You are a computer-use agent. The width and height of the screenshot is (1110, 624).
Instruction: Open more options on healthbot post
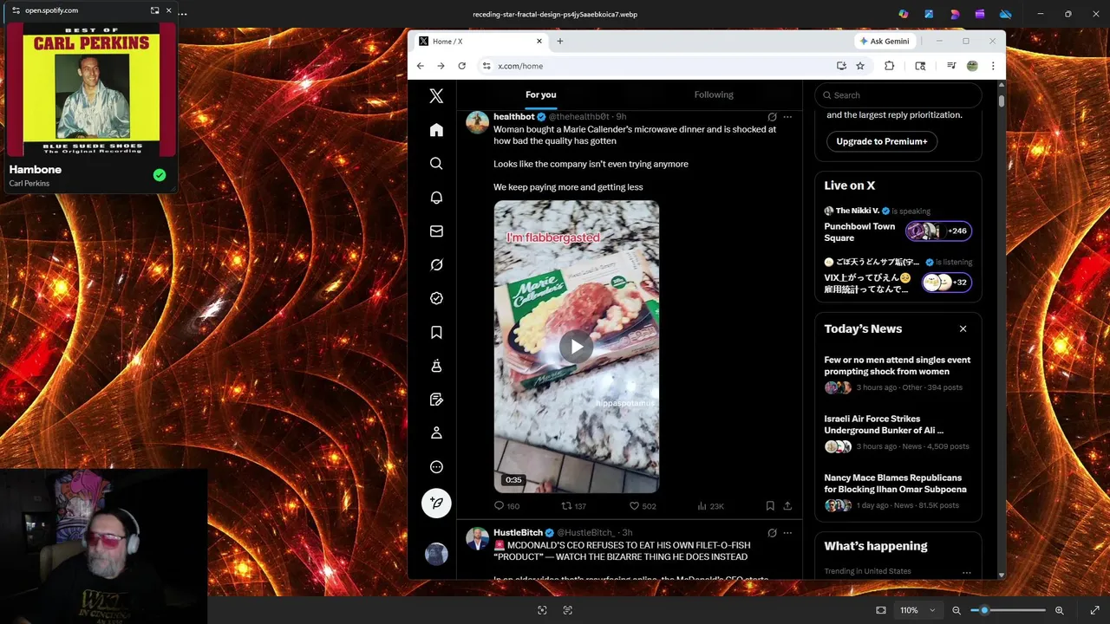pos(787,116)
